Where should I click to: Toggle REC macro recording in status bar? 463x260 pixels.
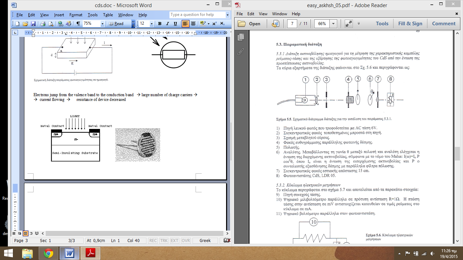tap(153, 241)
